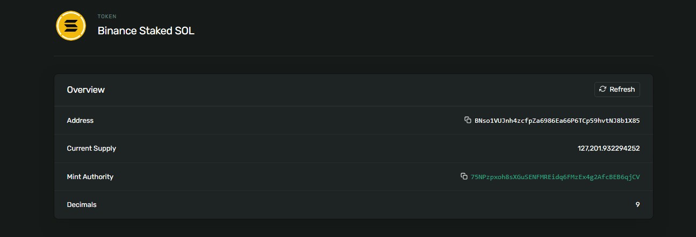Click the copy icon beside Mint Authority address
This screenshot has height=237, width=696.
(464, 176)
